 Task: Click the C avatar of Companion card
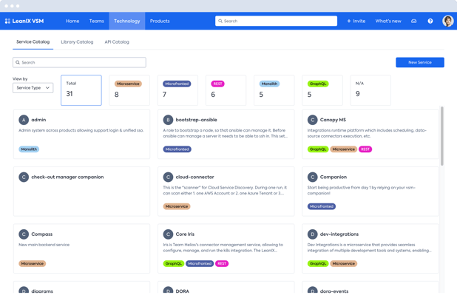pos(313,177)
